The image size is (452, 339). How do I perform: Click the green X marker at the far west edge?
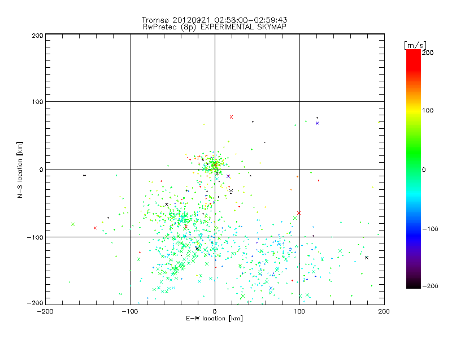73,224
